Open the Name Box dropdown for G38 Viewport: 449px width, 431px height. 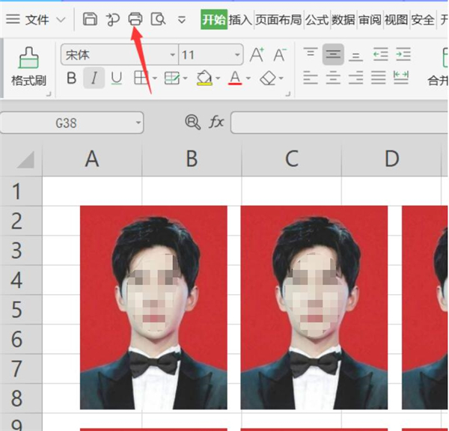pyautogui.click(x=138, y=123)
